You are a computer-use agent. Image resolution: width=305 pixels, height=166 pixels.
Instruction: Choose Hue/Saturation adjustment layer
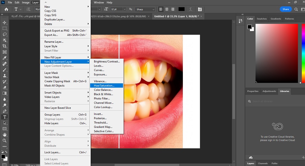tap(107, 85)
